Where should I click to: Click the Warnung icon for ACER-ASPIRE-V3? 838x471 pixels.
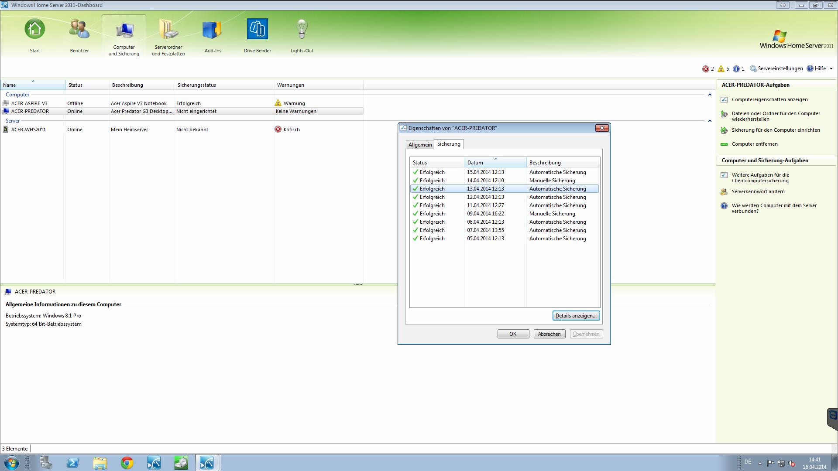coord(278,103)
